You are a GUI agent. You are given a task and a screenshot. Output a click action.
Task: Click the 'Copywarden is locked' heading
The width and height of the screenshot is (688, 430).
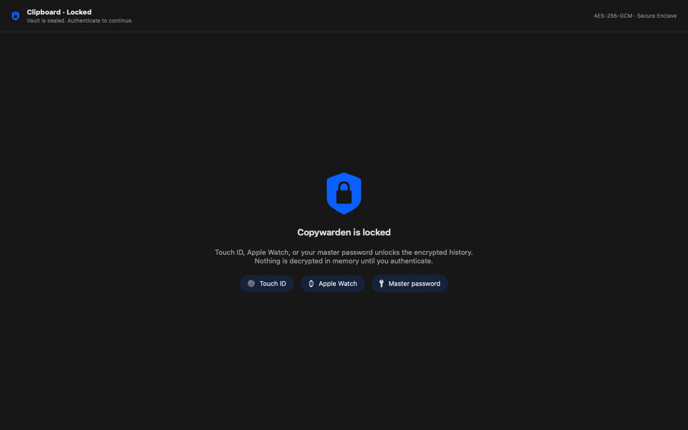click(x=344, y=232)
